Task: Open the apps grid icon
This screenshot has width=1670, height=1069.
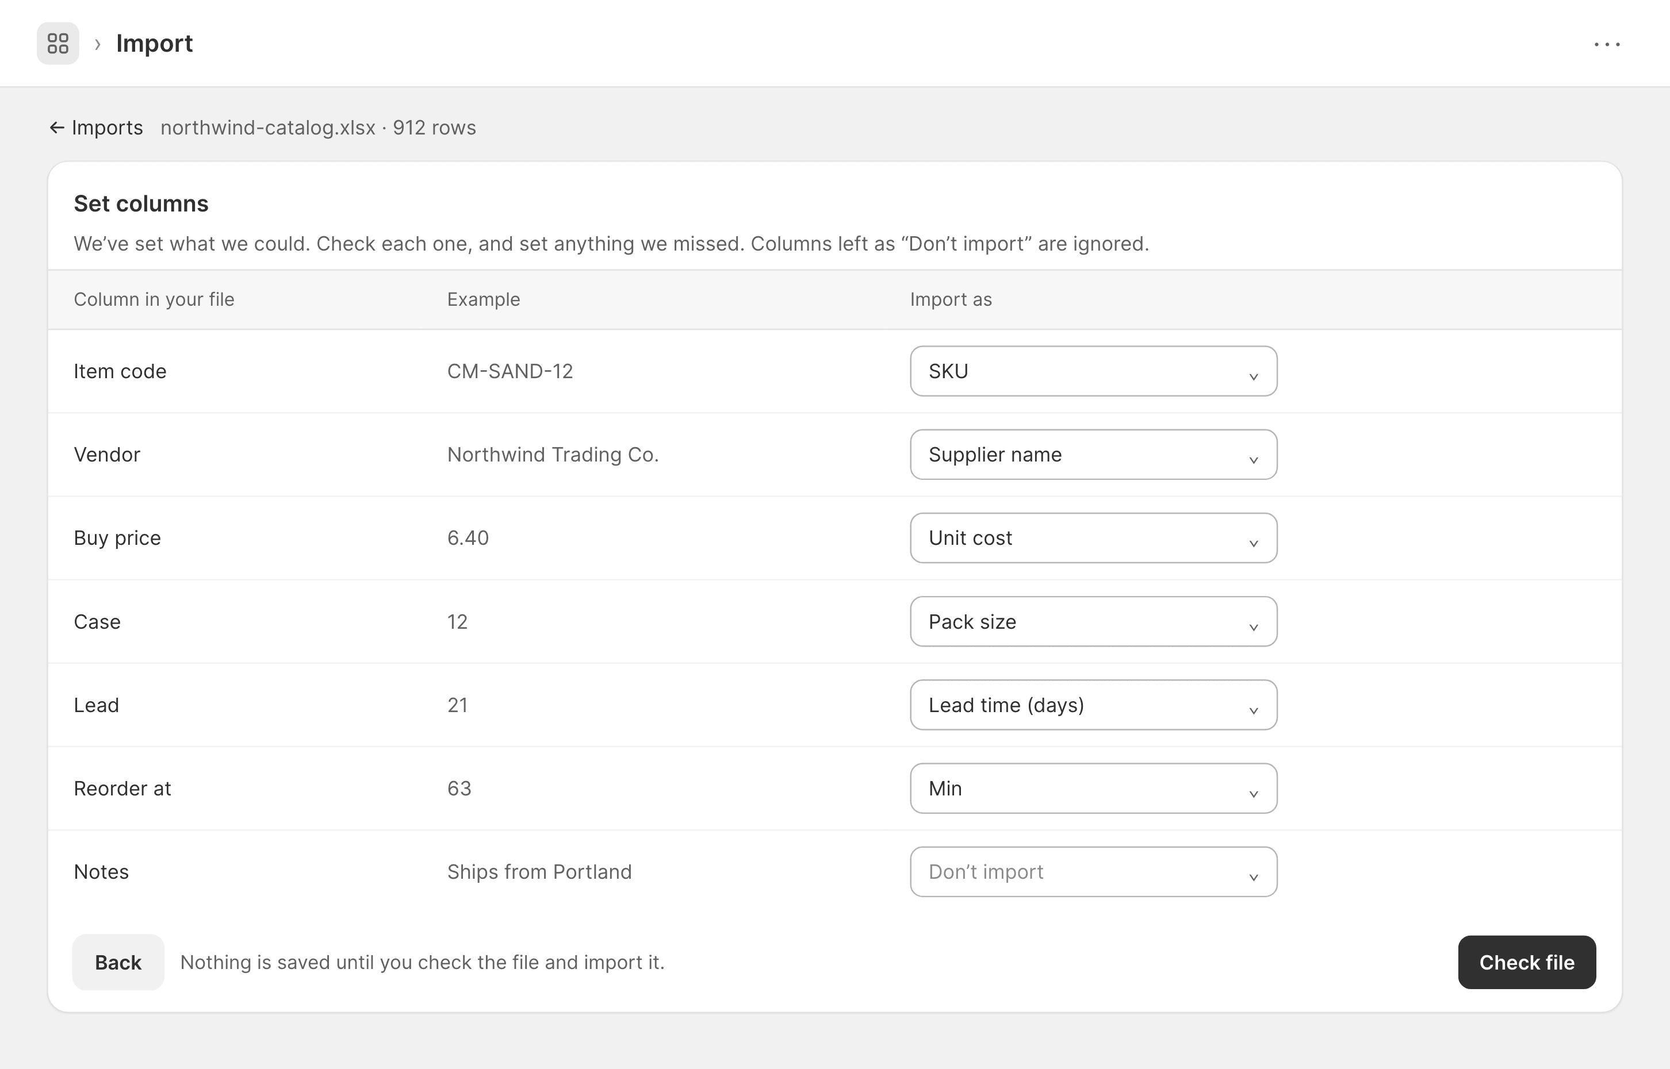Action: tap(58, 44)
